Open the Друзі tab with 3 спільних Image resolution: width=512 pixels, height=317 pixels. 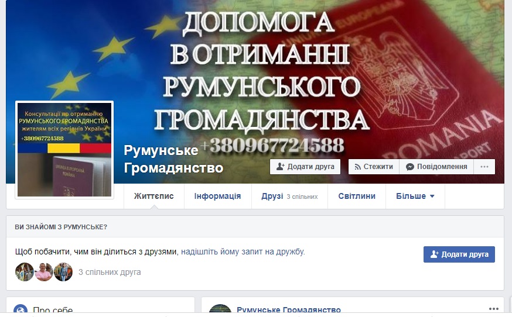pyautogui.click(x=289, y=196)
